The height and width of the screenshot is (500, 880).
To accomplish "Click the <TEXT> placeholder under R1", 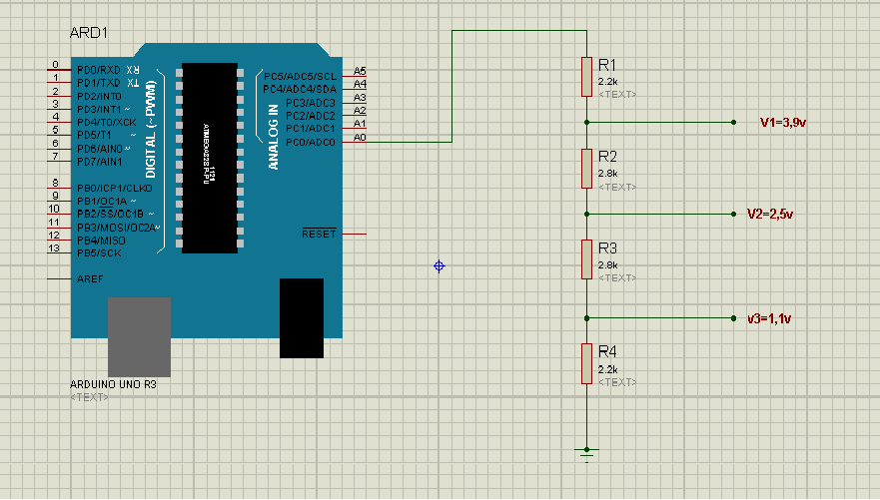I will click(x=617, y=94).
